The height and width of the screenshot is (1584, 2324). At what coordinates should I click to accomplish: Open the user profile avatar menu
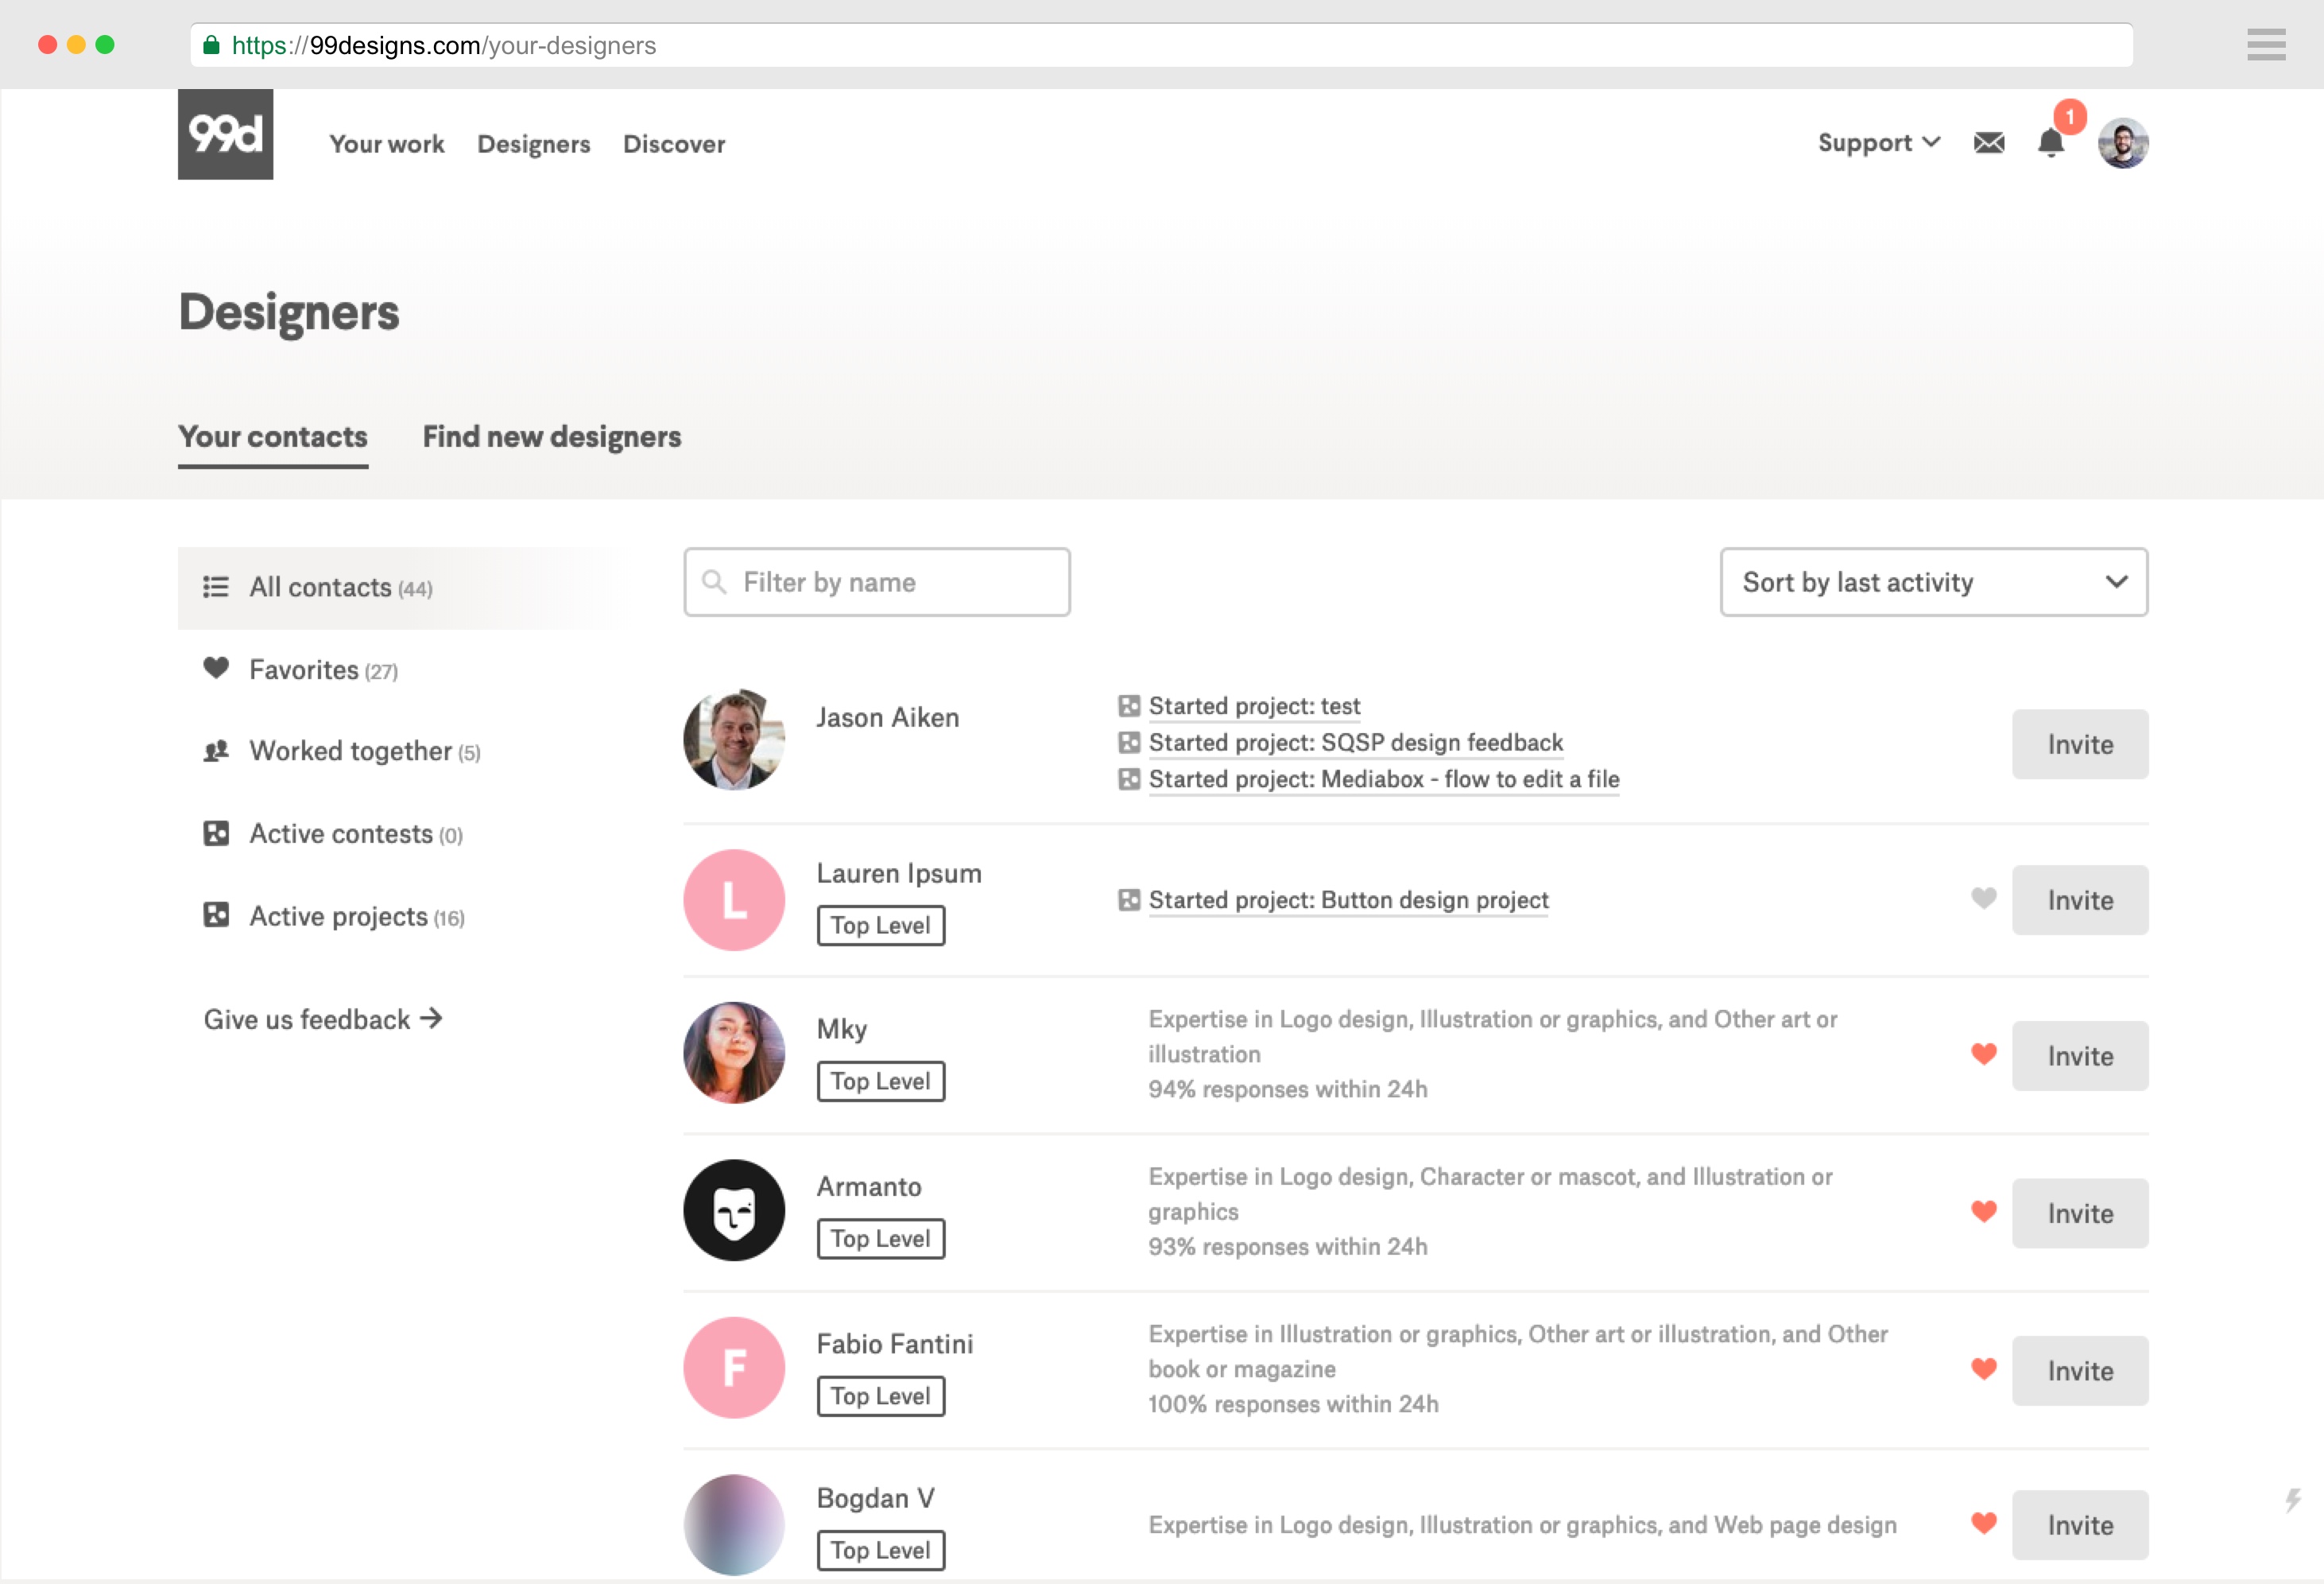(2122, 143)
